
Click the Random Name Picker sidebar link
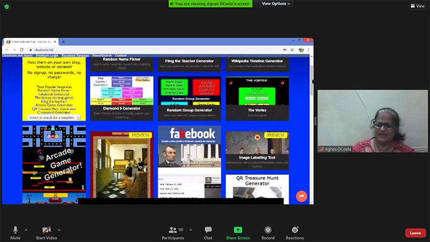pyautogui.click(x=54, y=90)
